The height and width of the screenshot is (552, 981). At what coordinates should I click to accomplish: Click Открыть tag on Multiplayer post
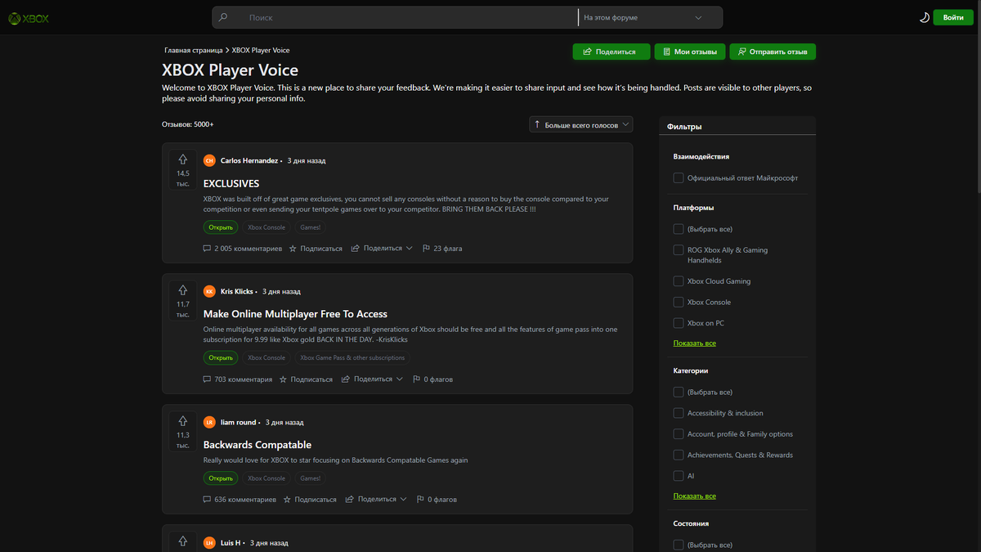point(221,357)
